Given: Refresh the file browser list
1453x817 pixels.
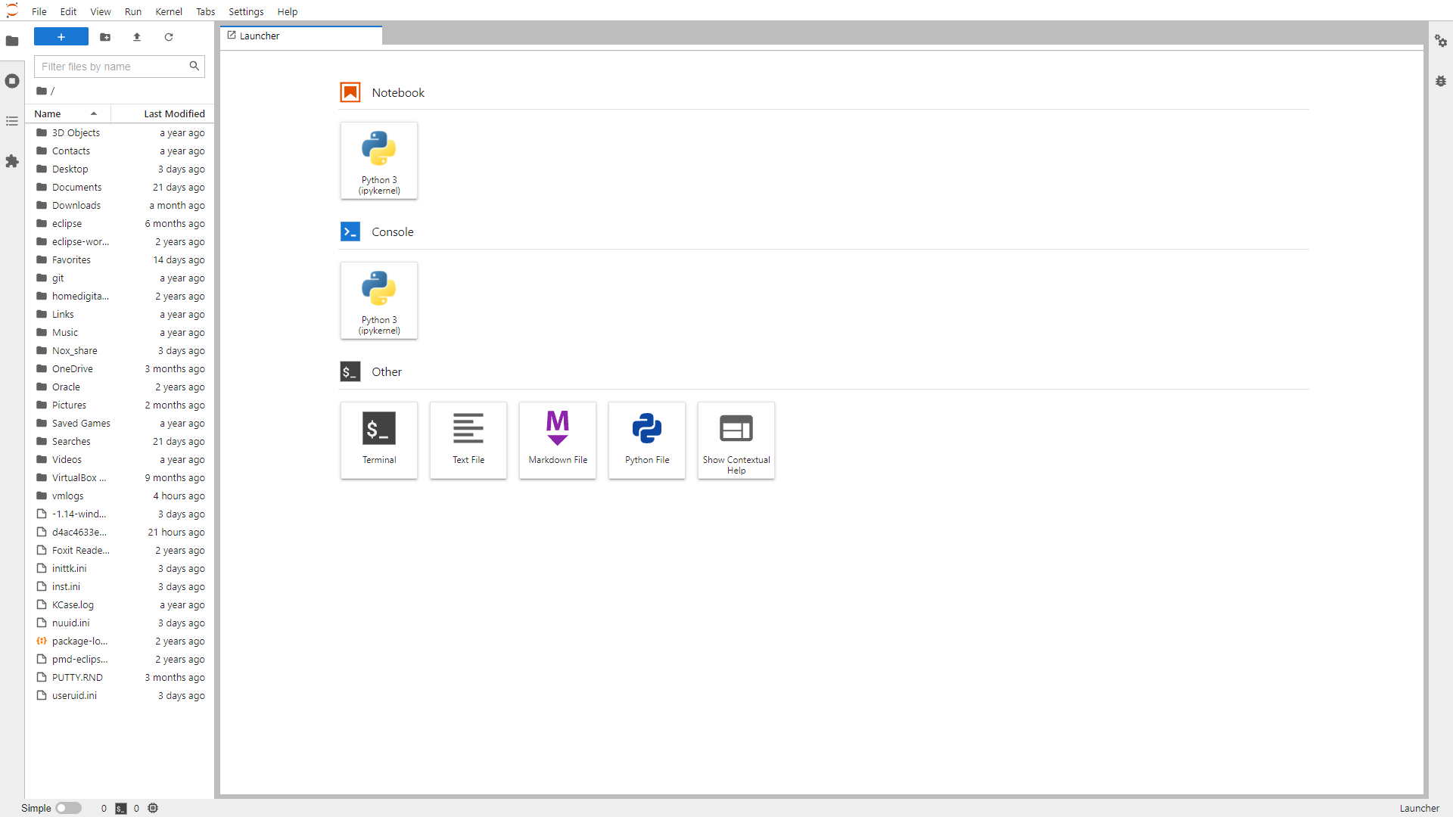Looking at the screenshot, I should 169,37.
